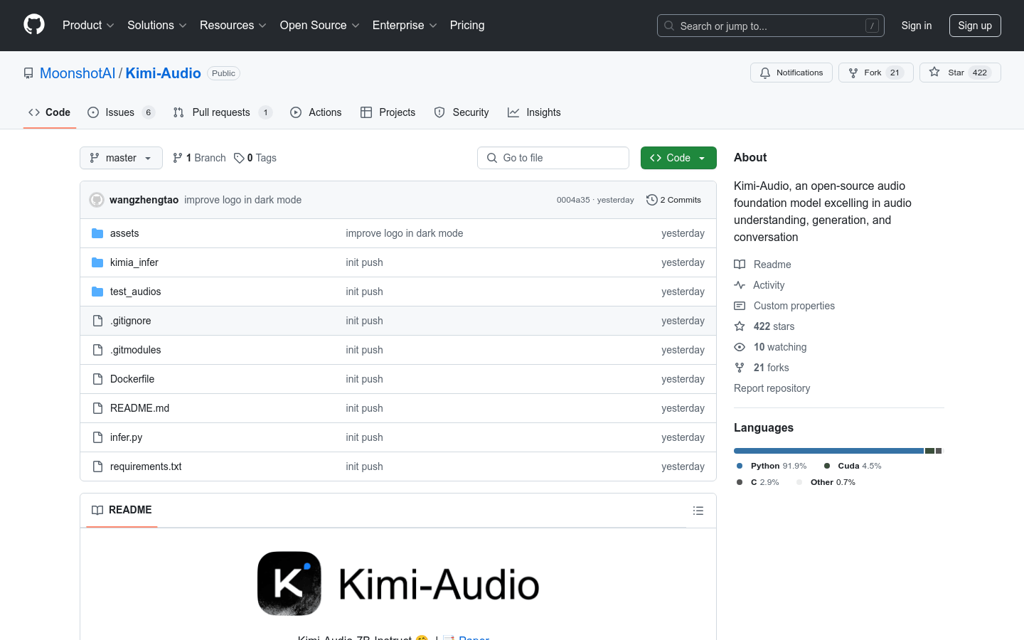
Task: Click the assets folder icon
Action: 97,233
